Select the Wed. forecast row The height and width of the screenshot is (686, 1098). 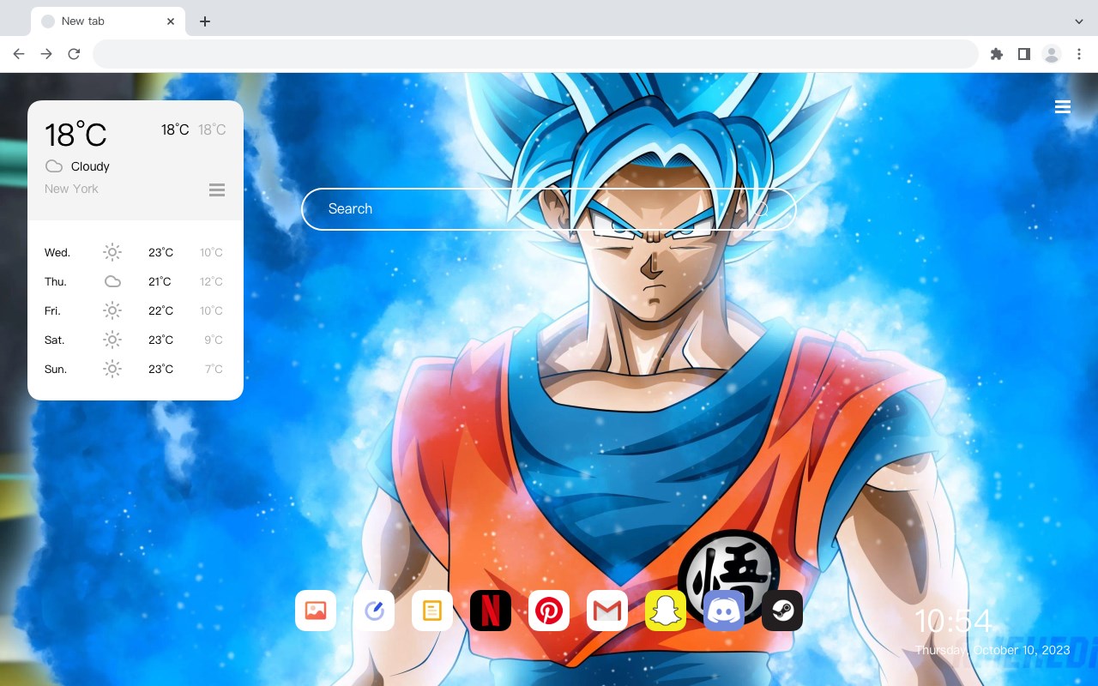point(136,252)
